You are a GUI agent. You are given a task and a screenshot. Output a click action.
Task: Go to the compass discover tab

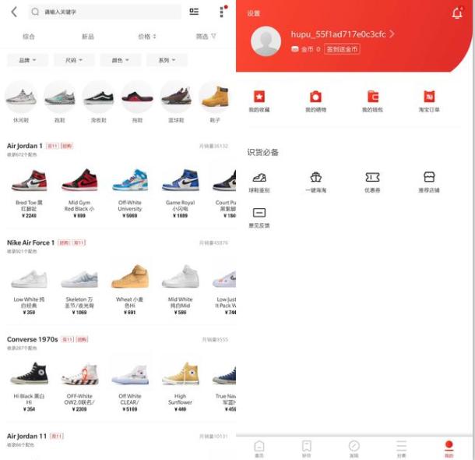click(354, 448)
